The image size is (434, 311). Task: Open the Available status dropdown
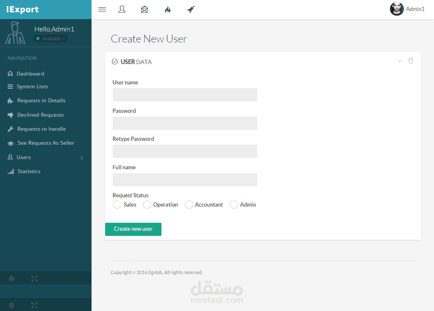point(51,39)
